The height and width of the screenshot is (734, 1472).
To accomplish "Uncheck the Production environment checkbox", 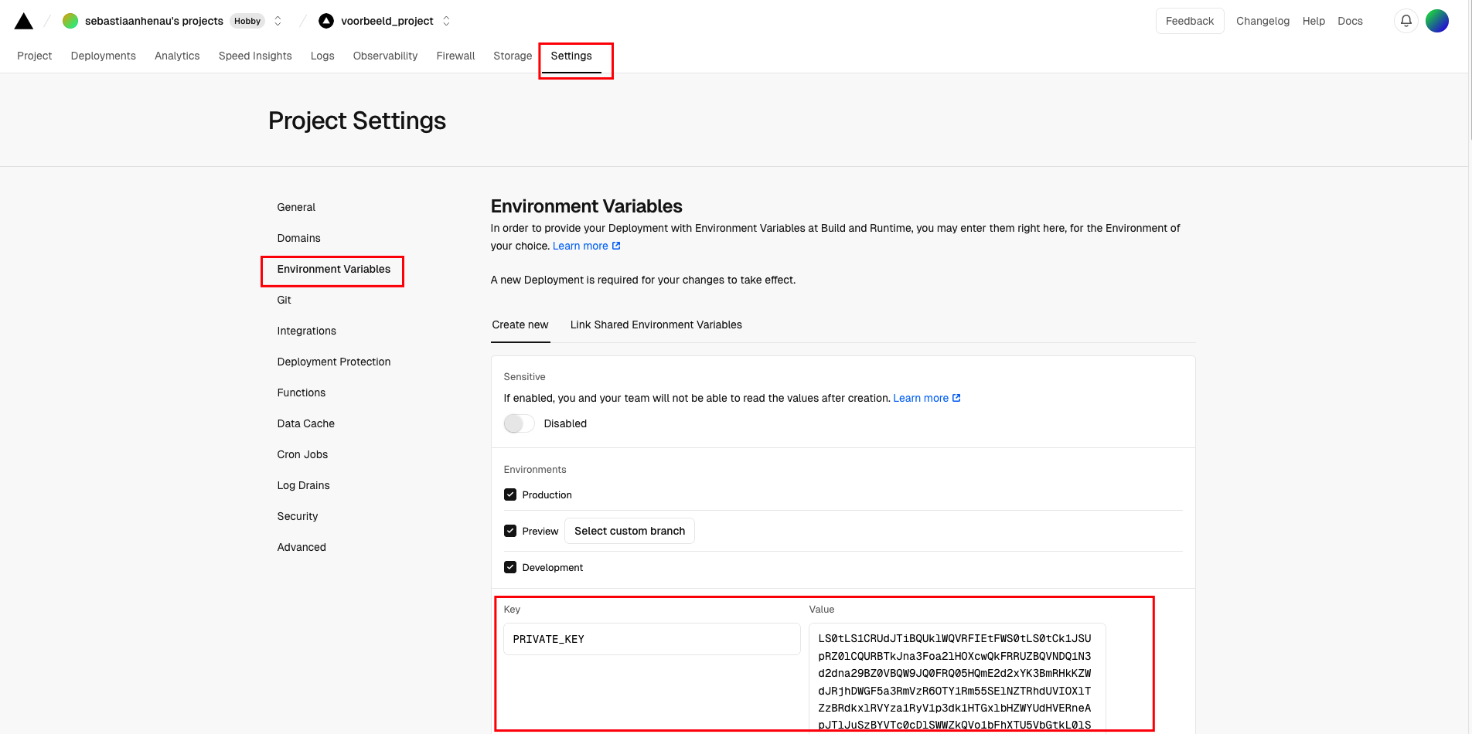I will (510, 494).
